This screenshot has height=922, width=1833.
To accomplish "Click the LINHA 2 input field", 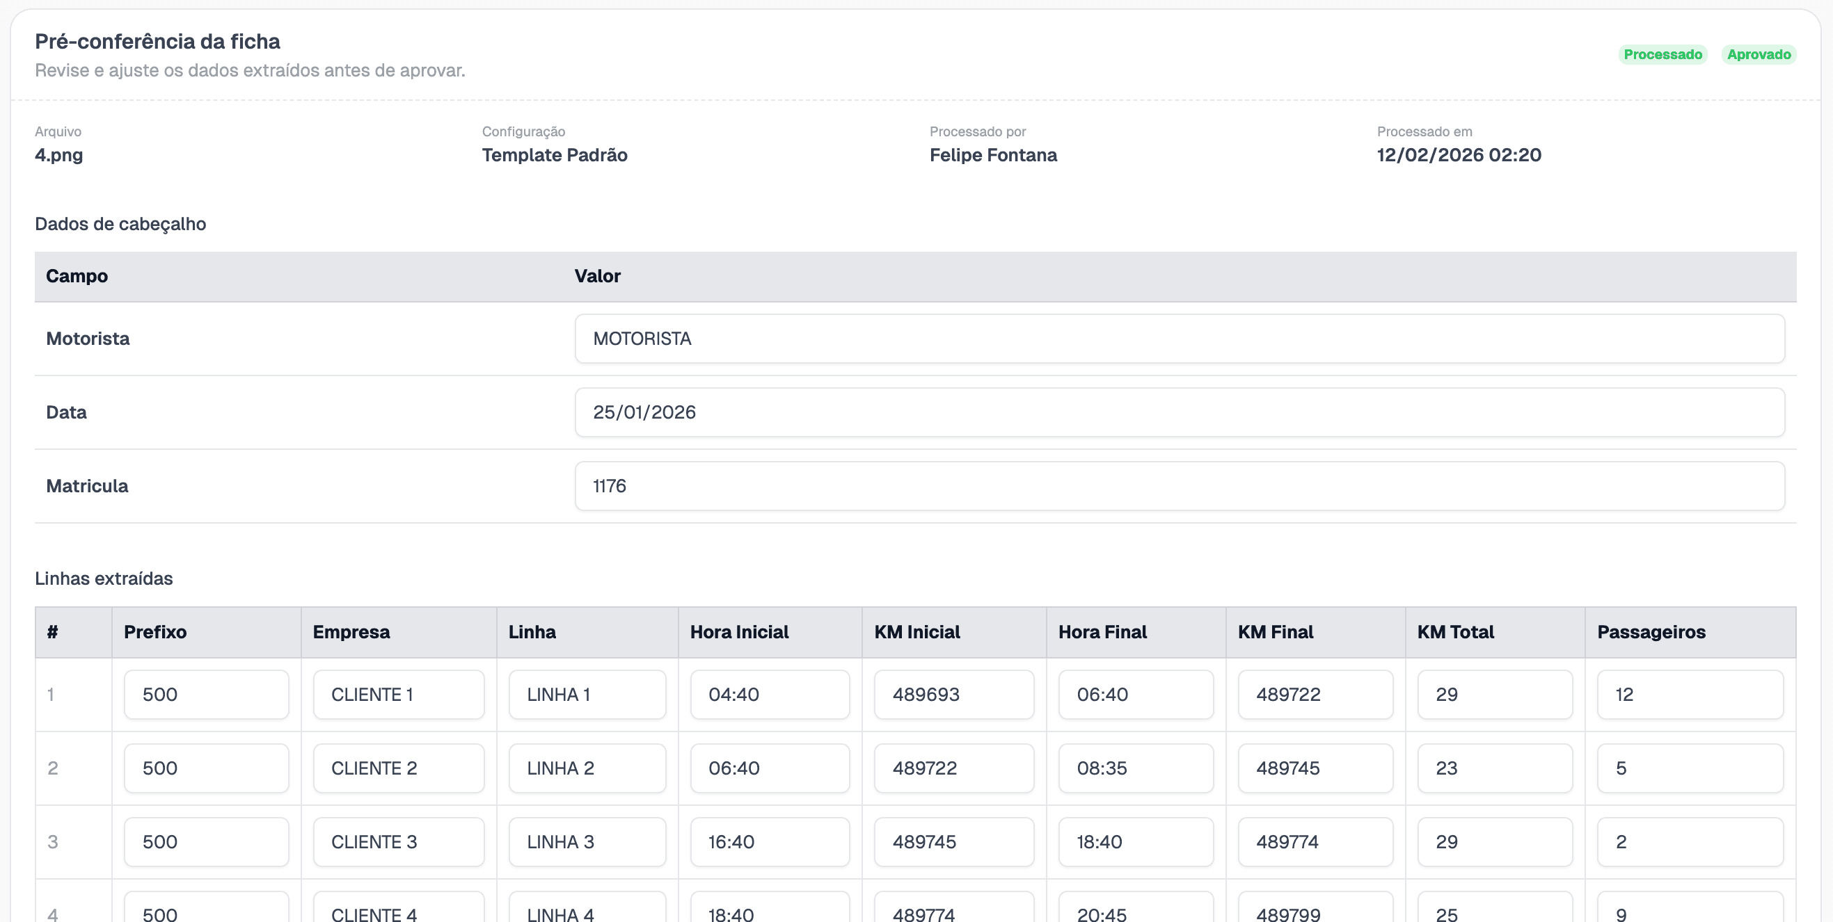I will tap(587, 768).
